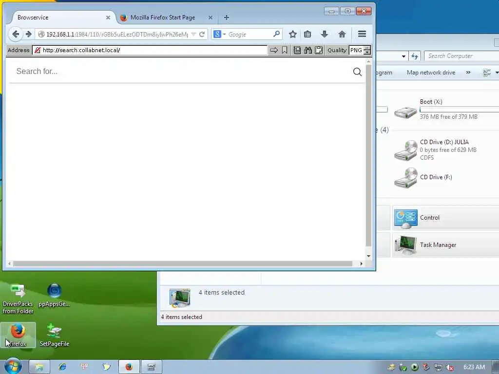
Task: Open a new tab with the plus button
Action: [226, 18]
